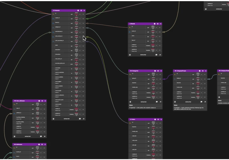229x160 pixels.
Task: Toggle the checkbox in Categories table header
Action: [155, 71]
